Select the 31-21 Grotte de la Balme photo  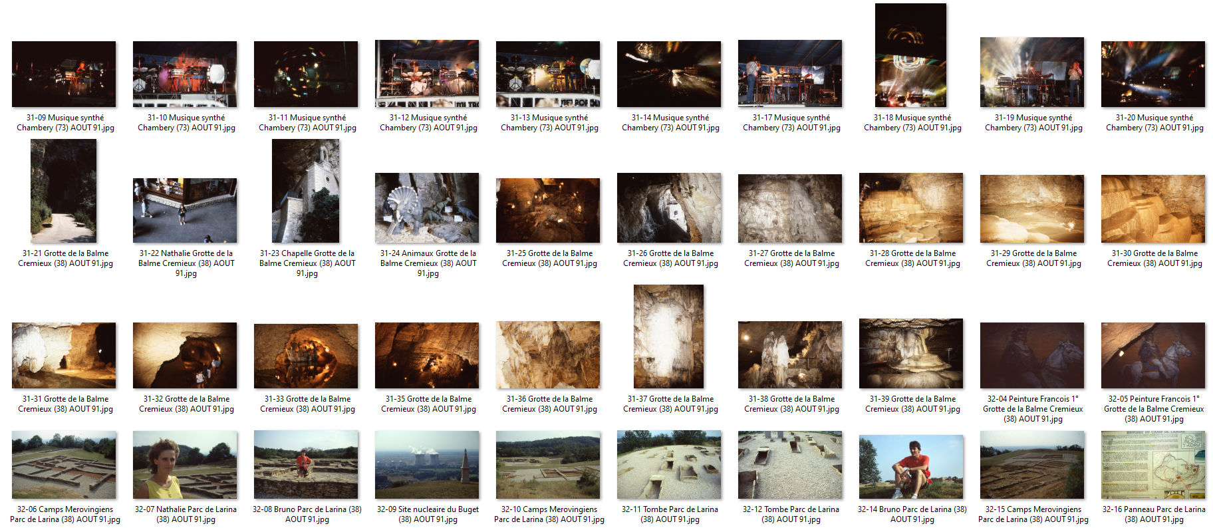pyautogui.click(x=64, y=191)
